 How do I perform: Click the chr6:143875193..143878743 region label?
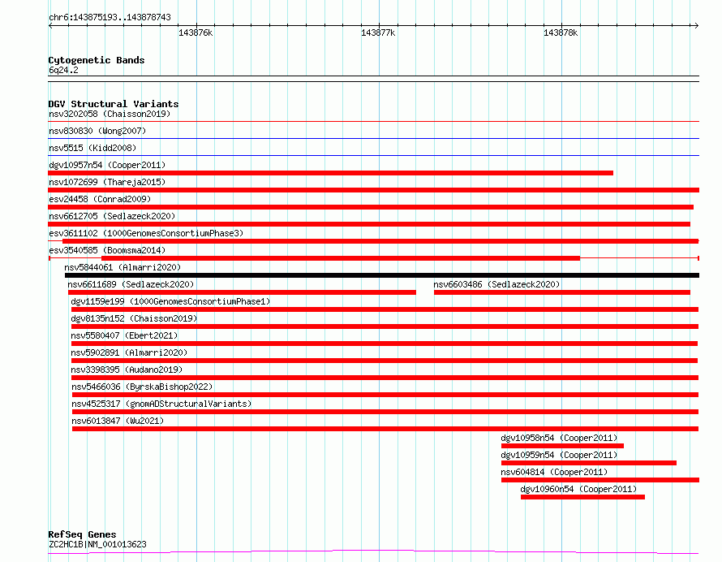[x=110, y=17]
